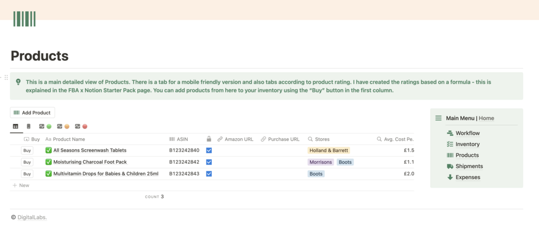The width and height of the screenshot is (539, 234).
Task: Open Multivitamin Drops for Babies & Children 25ml
Action: coord(106,173)
